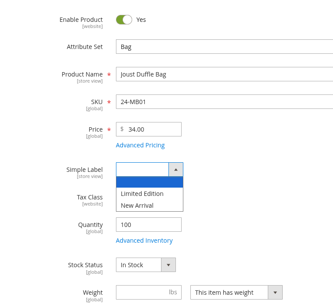The width and height of the screenshot is (333, 307).
Task: Collapse Simple Label list using the up arrow
Action: point(176,169)
